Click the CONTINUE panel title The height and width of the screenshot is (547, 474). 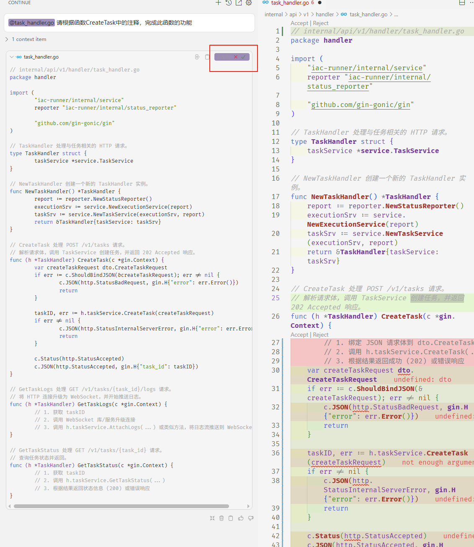20,3
